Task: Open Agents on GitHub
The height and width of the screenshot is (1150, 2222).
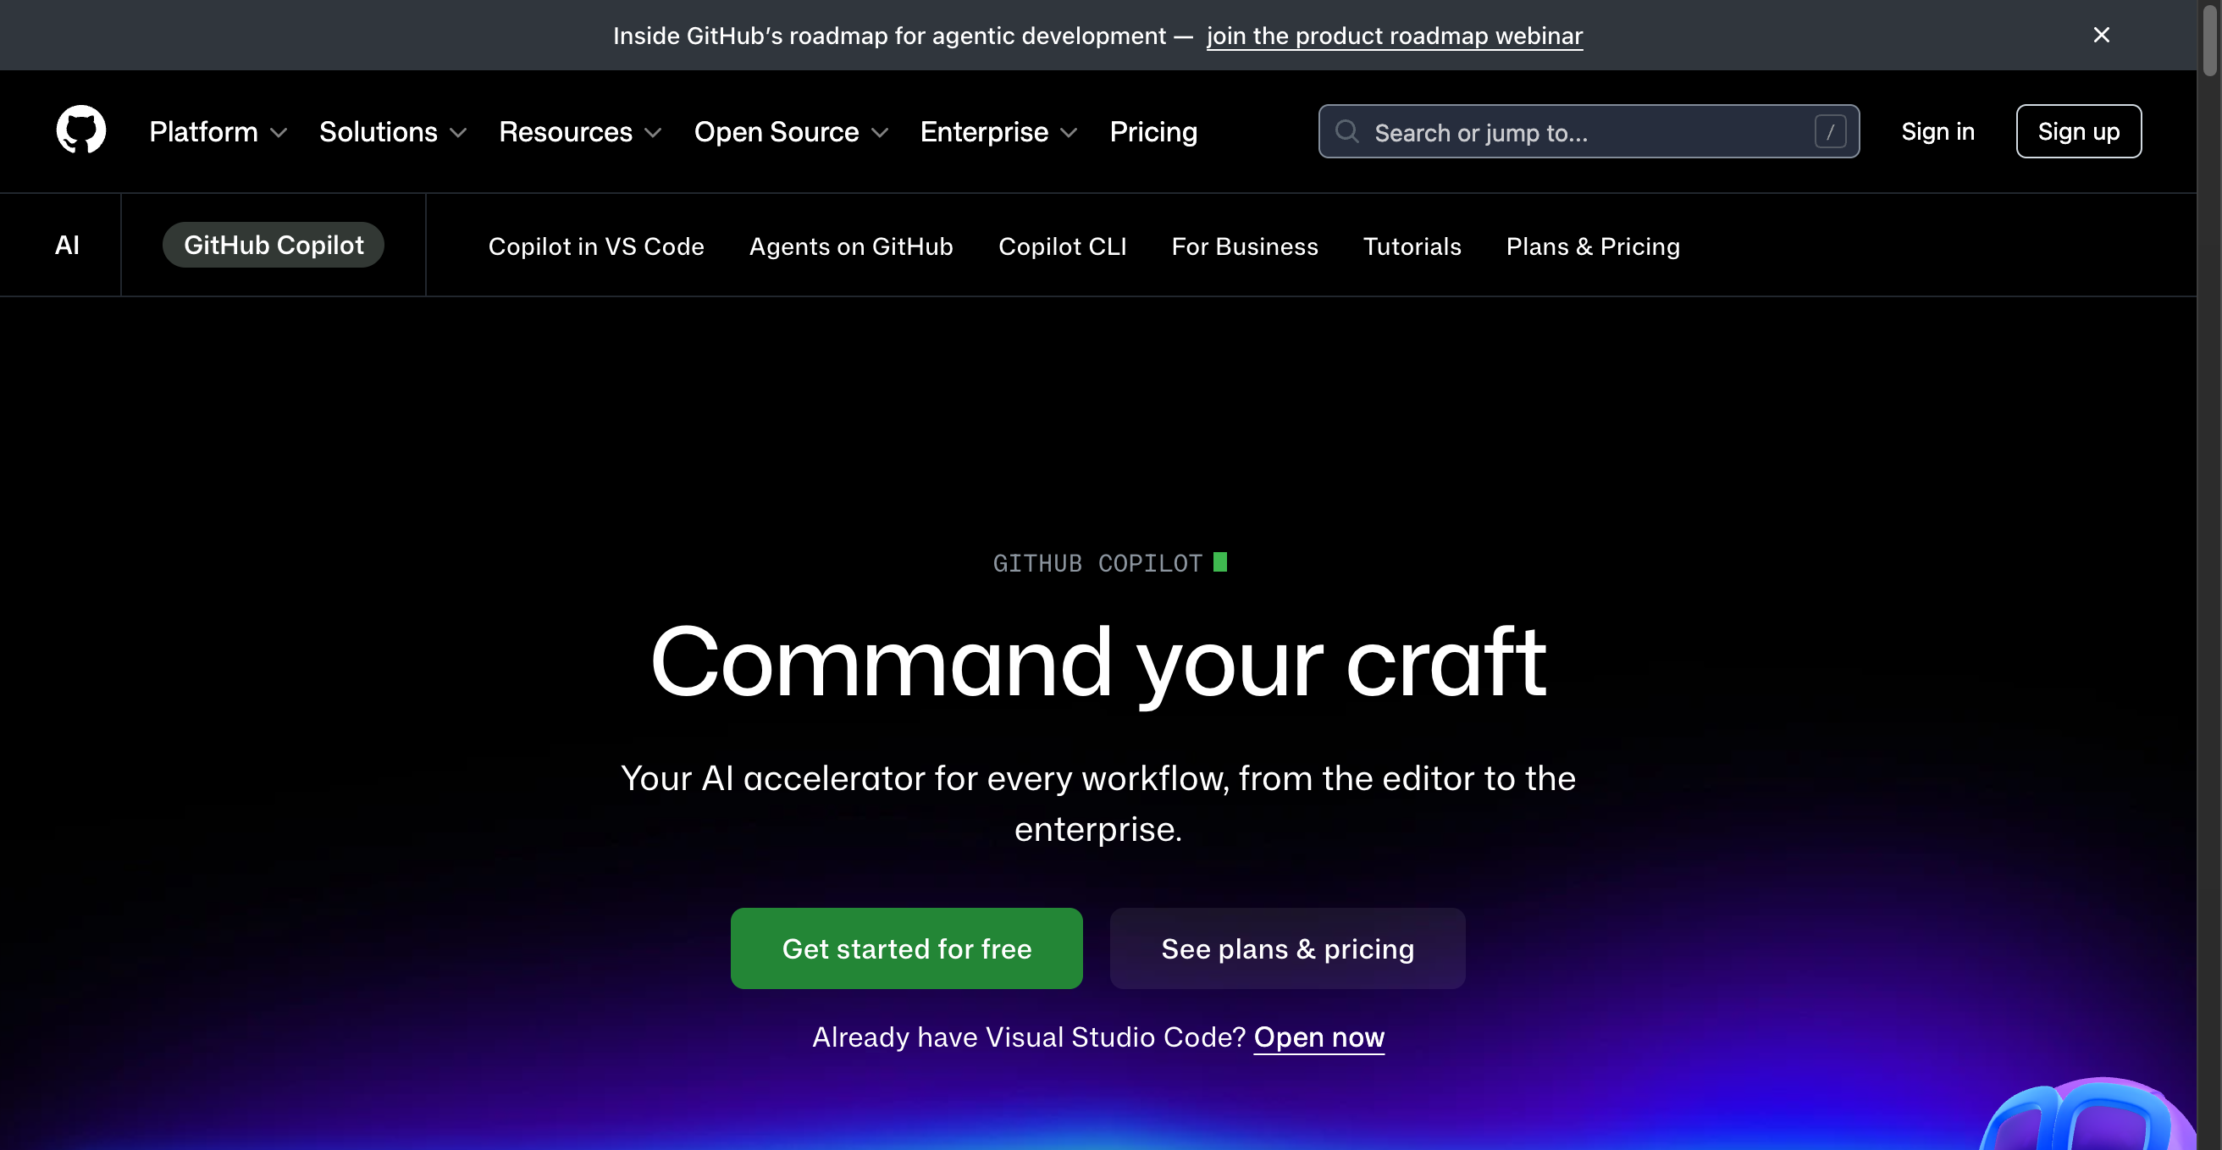Action: [x=850, y=246]
